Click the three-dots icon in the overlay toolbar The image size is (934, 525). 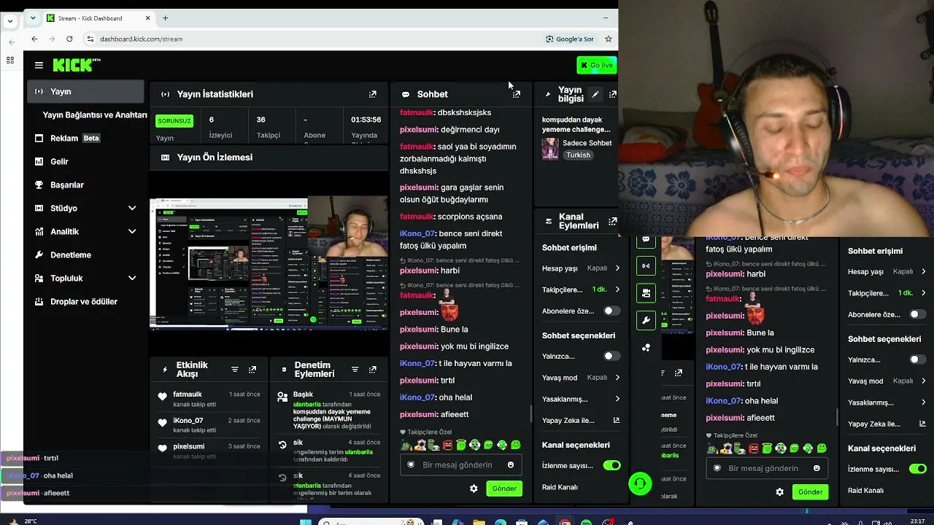click(x=646, y=348)
